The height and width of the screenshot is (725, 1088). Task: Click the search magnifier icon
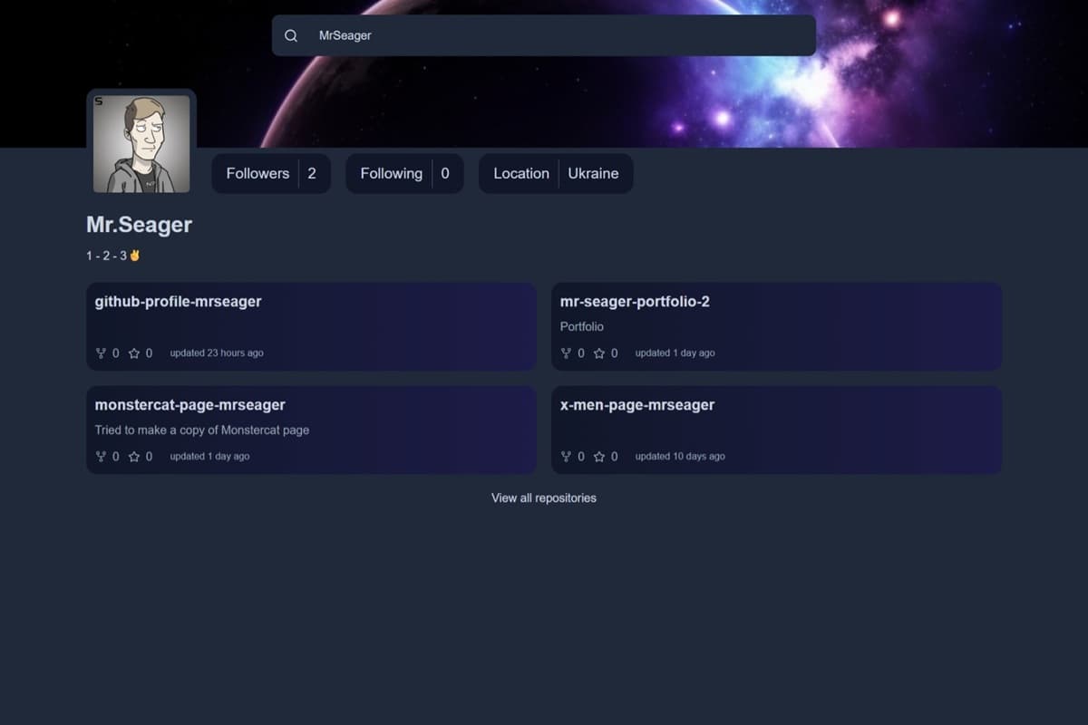click(x=291, y=35)
